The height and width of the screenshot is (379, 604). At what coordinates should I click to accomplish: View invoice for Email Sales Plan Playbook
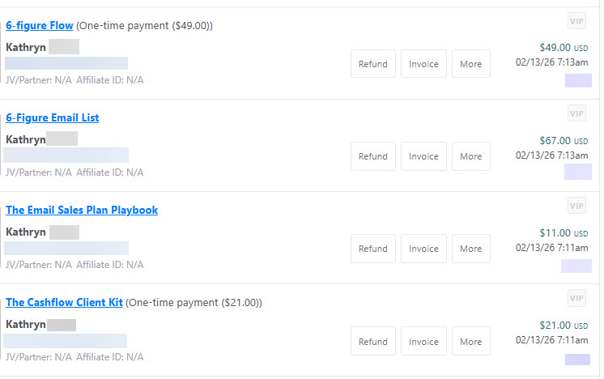click(x=423, y=249)
